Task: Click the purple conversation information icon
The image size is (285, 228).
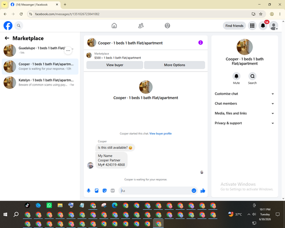Action: tap(201, 43)
